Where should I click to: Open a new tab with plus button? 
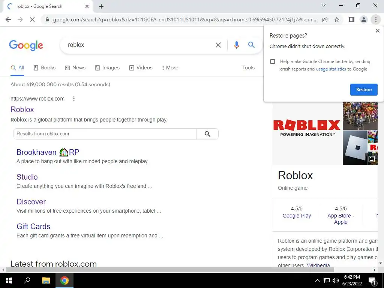[x=101, y=7]
